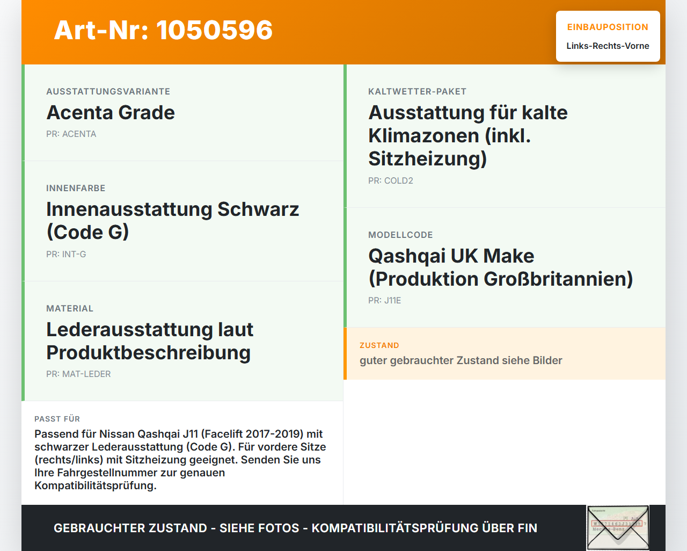Click the 'PR: COLD2' code
The height and width of the screenshot is (551, 687).
point(391,181)
